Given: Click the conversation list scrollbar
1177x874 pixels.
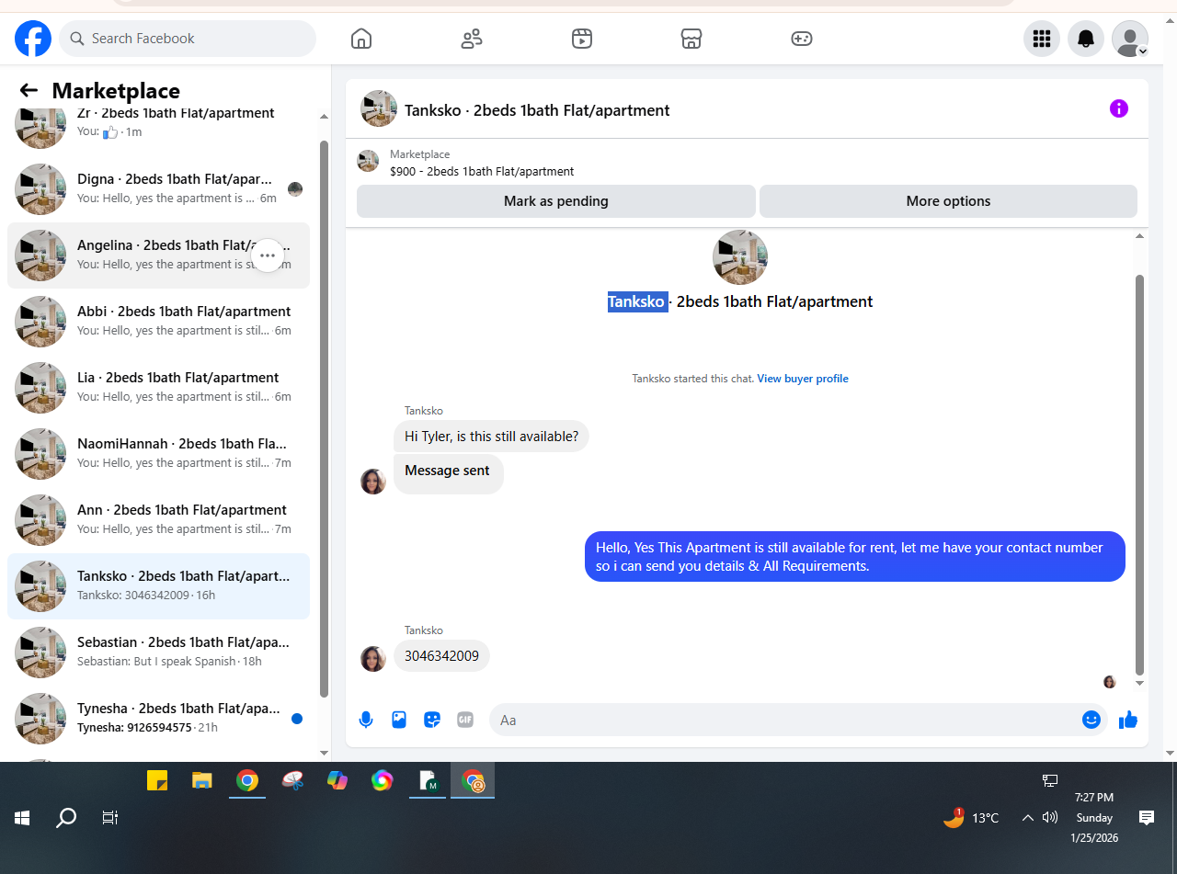Looking at the screenshot, I should pos(324,418).
